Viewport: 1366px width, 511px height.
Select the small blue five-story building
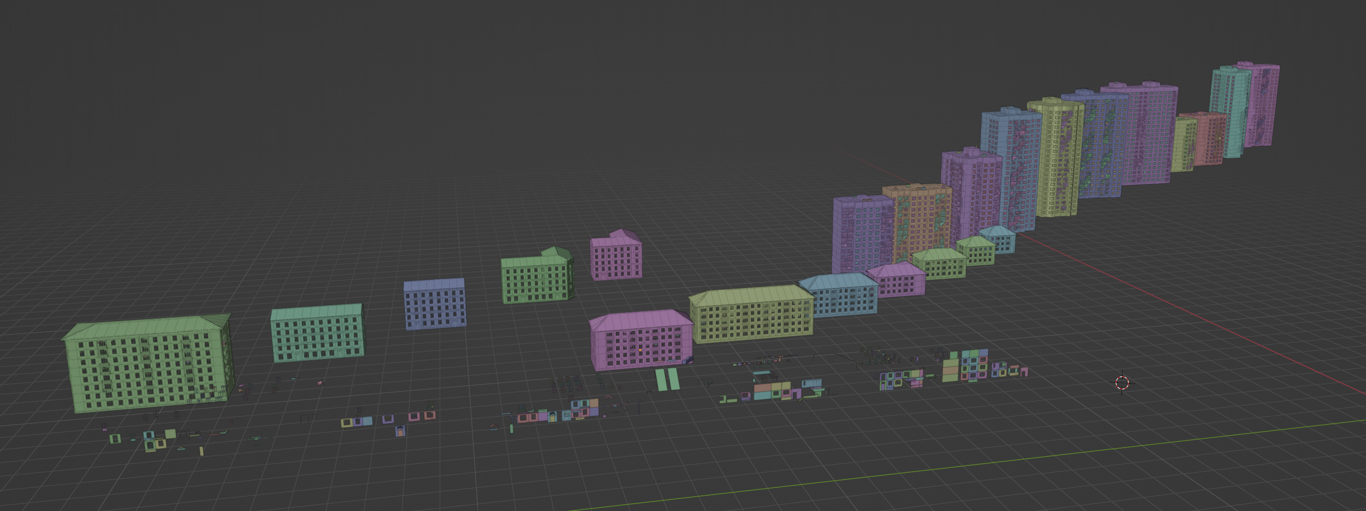pos(435,306)
